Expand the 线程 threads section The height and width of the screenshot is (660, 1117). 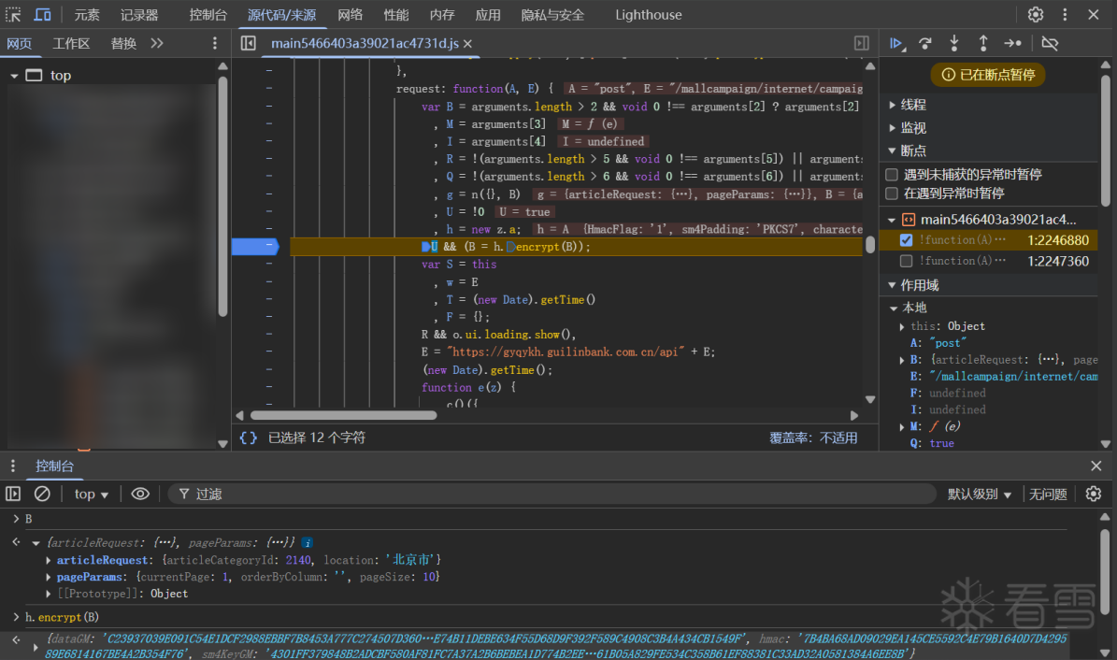[913, 105]
